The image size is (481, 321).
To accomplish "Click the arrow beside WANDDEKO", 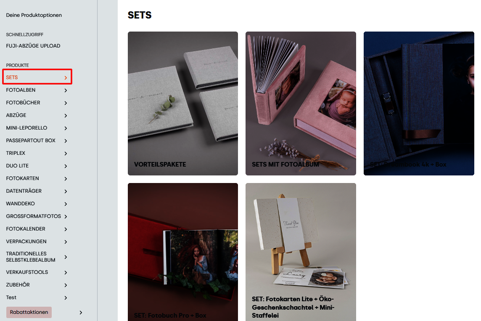I will (66, 204).
